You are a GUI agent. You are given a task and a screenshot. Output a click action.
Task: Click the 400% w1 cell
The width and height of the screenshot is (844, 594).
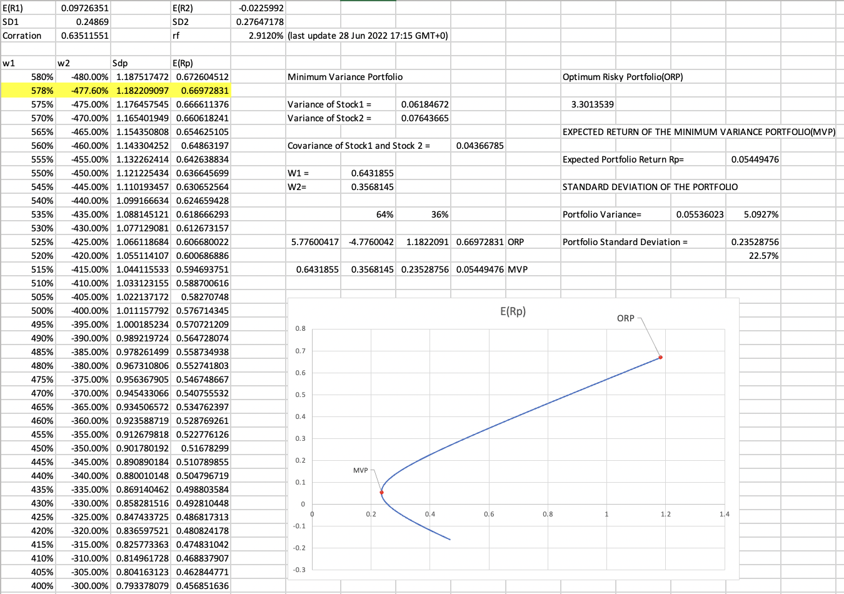pyautogui.click(x=28, y=586)
